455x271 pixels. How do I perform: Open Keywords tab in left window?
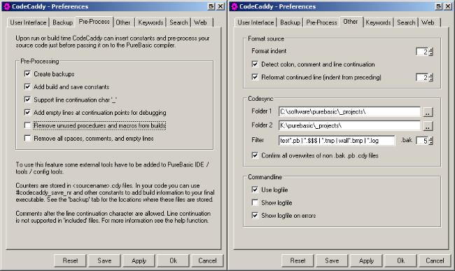pos(150,22)
